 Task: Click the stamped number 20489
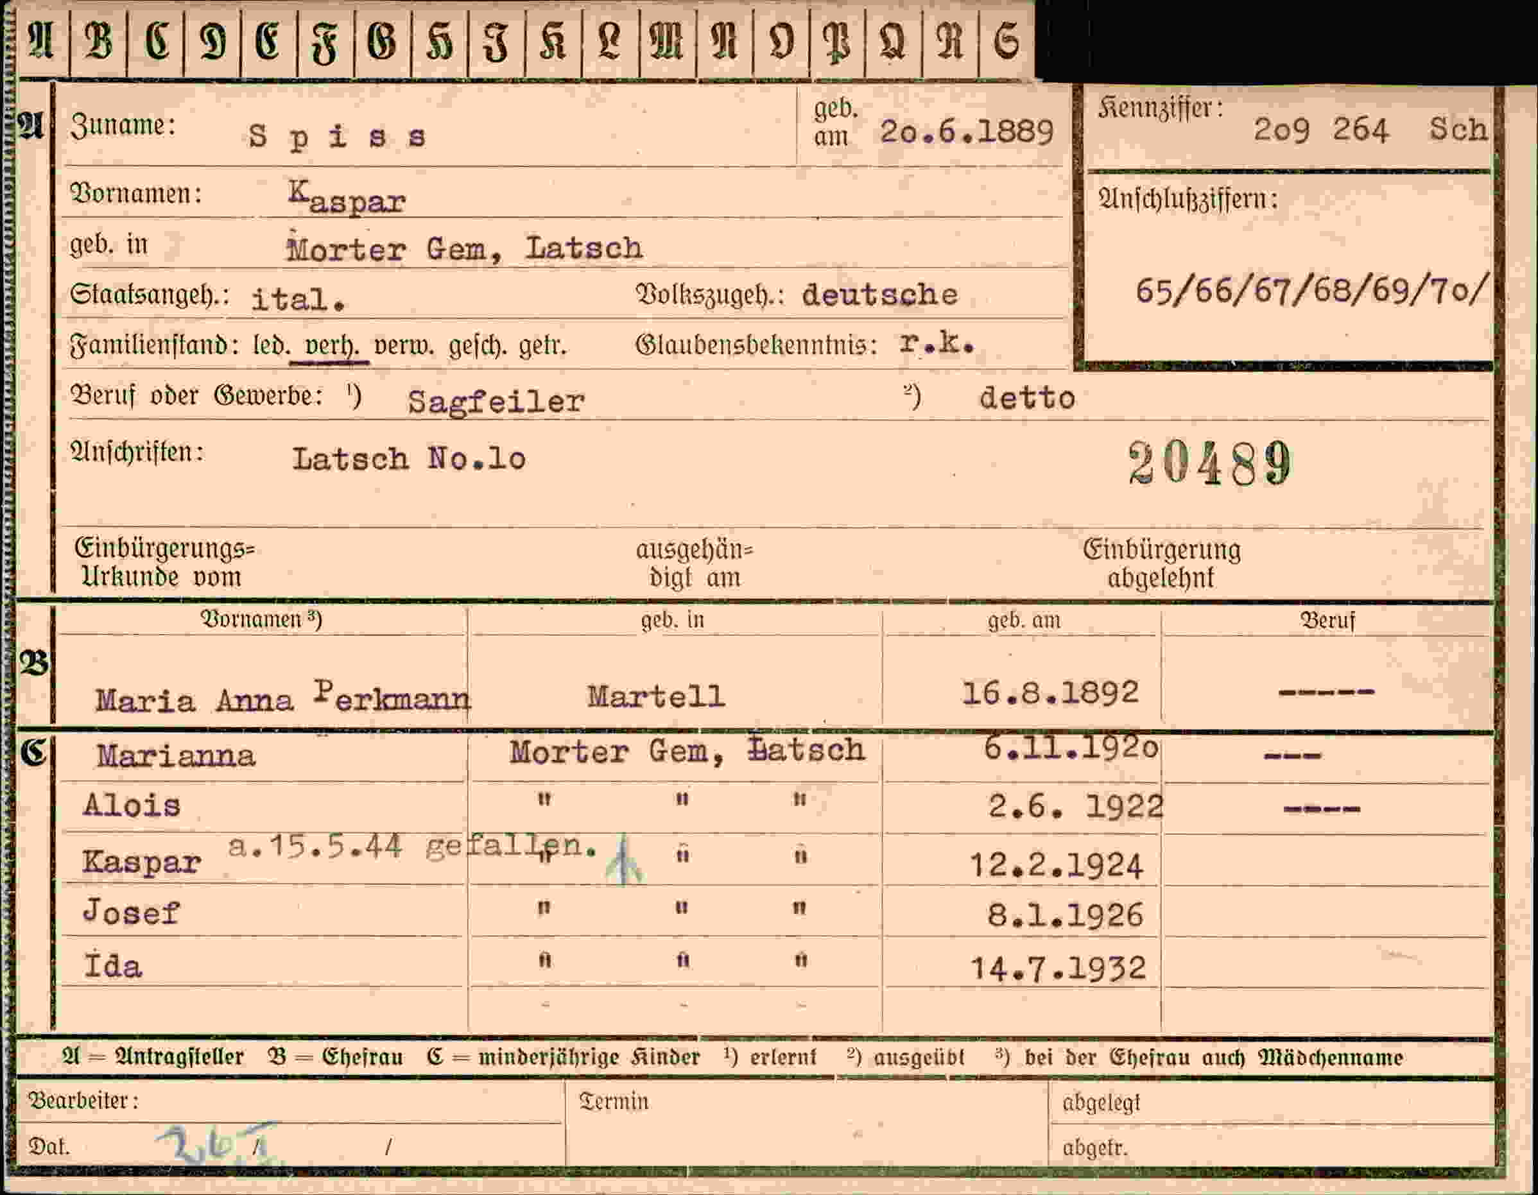(1211, 463)
